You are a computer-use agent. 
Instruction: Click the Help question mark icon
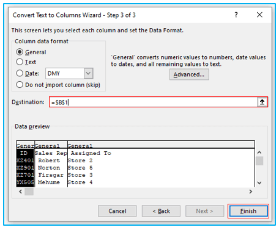[236, 15]
